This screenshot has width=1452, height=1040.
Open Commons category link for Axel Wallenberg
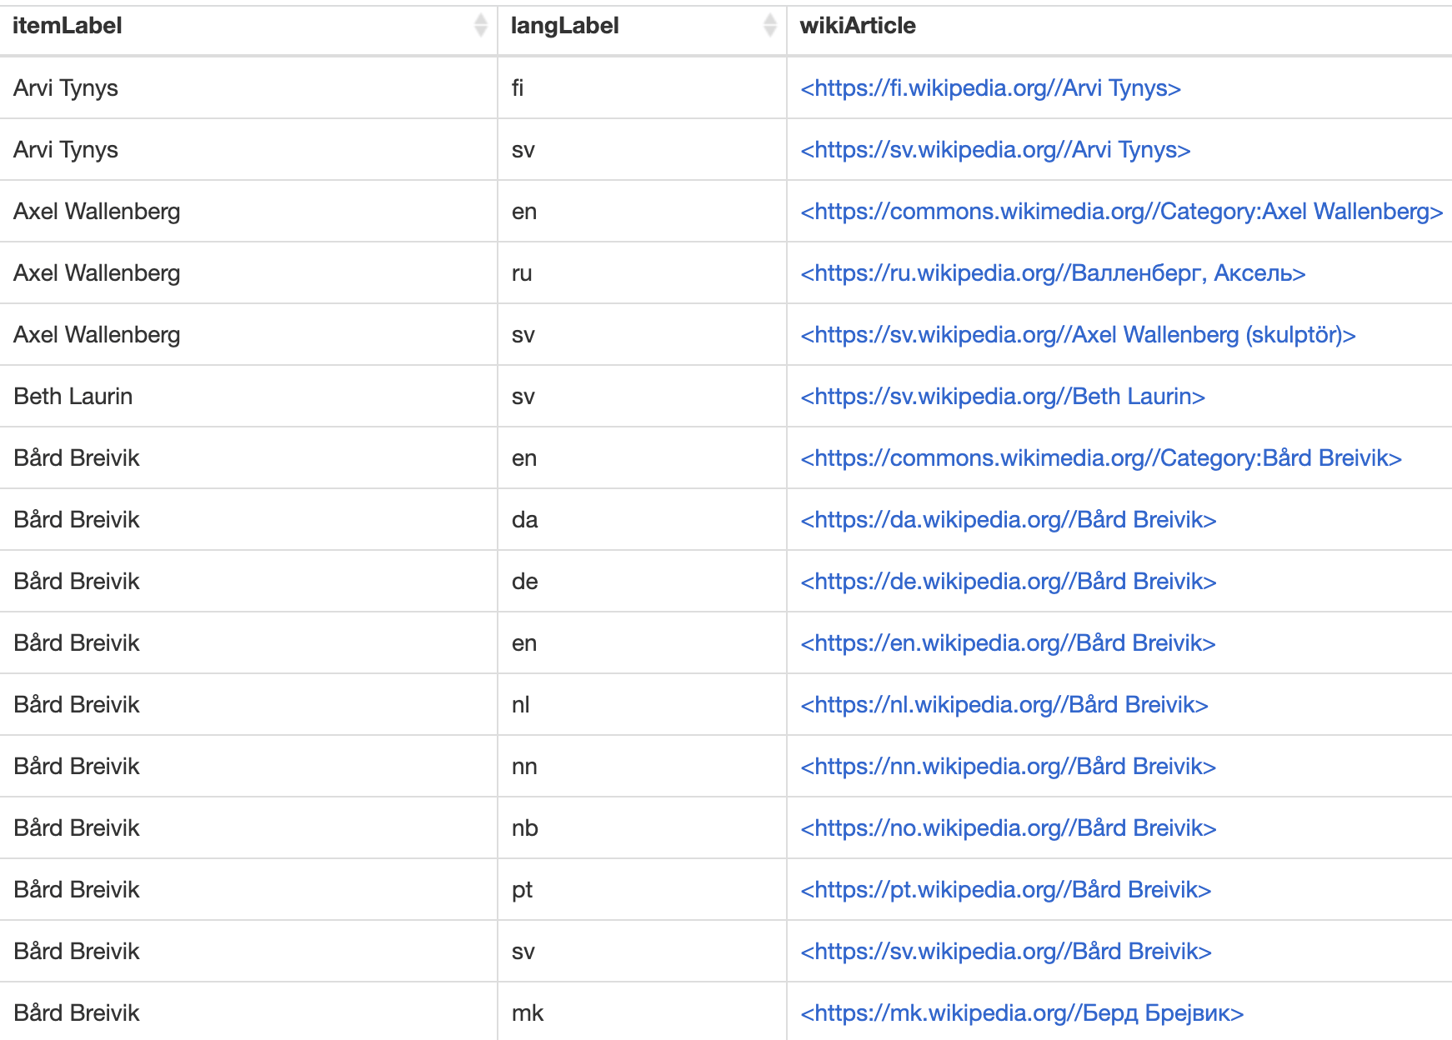pyautogui.click(x=1121, y=212)
